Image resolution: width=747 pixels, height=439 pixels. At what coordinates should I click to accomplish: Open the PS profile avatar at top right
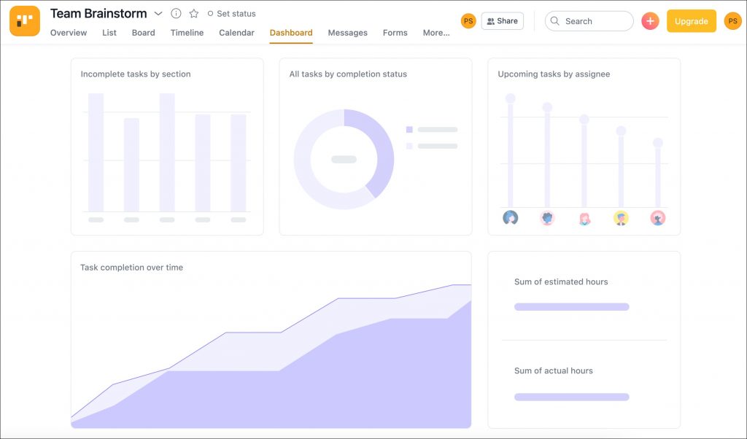pos(732,21)
